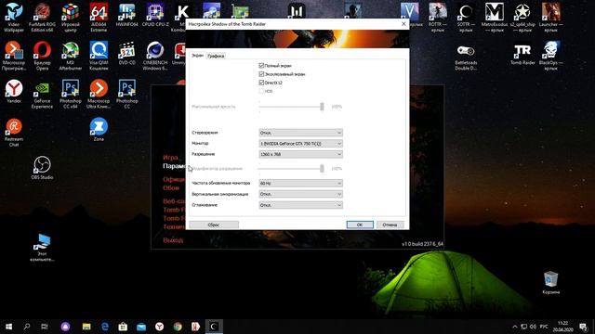Viewport: 595px width, 334px height.
Task: Open the Visa QIWI wallet icon
Action: [99, 56]
